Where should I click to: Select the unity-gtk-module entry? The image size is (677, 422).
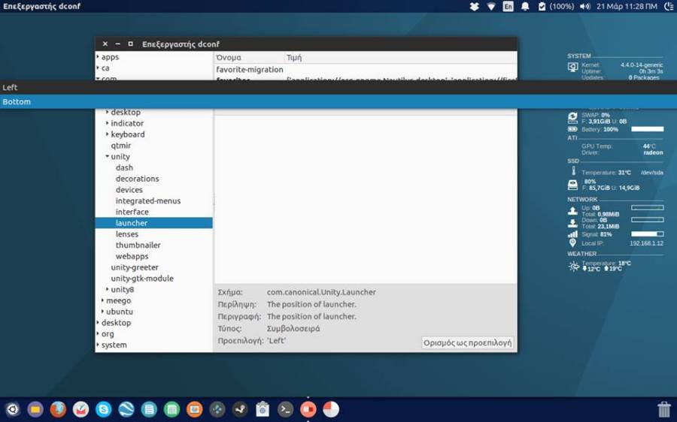pyautogui.click(x=142, y=279)
